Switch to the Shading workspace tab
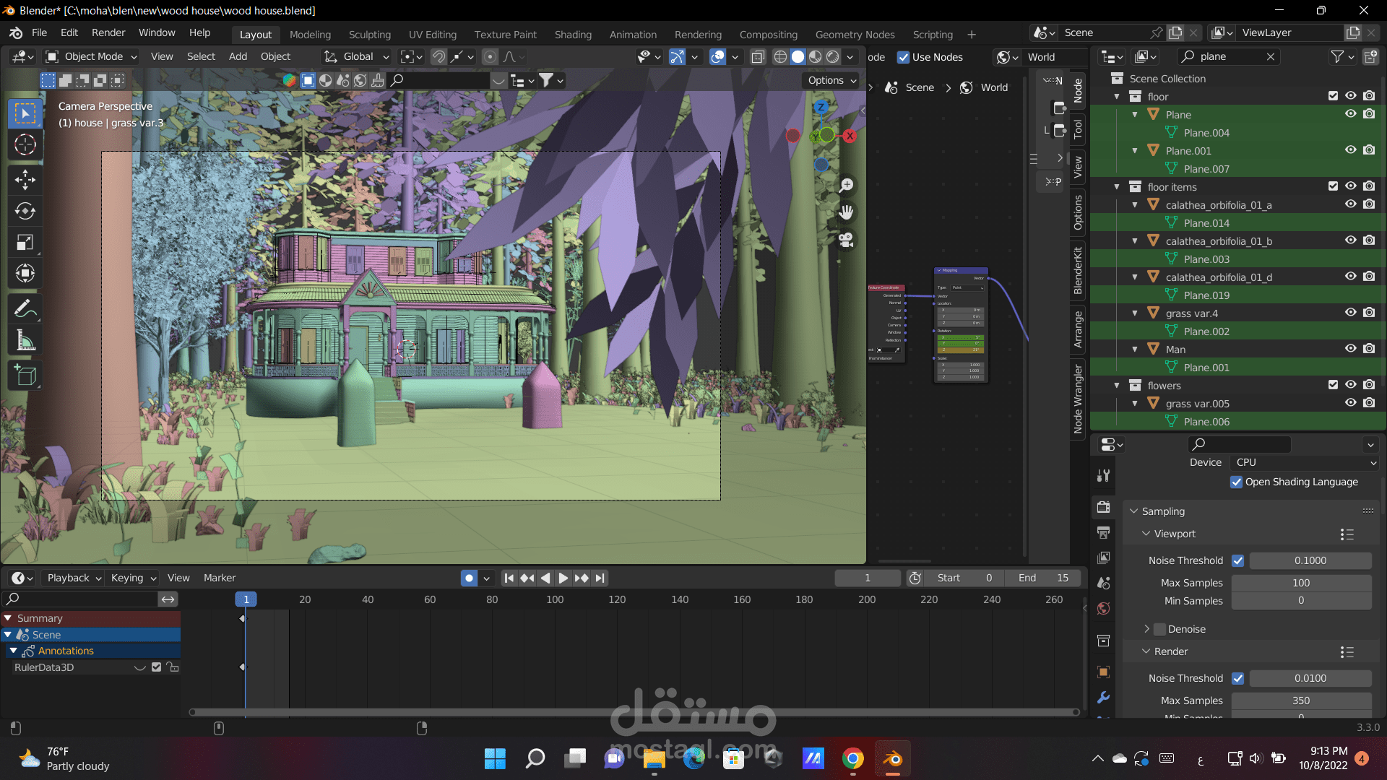The width and height of the screenshot is (1387, 780). [x=572, y=34]
